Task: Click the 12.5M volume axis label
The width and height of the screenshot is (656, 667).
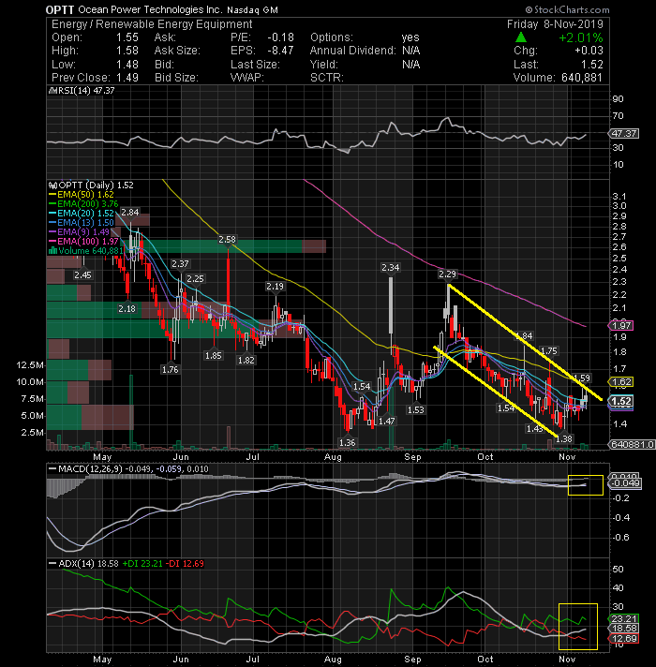Action: pyautogui.click(x=30, y=365)
